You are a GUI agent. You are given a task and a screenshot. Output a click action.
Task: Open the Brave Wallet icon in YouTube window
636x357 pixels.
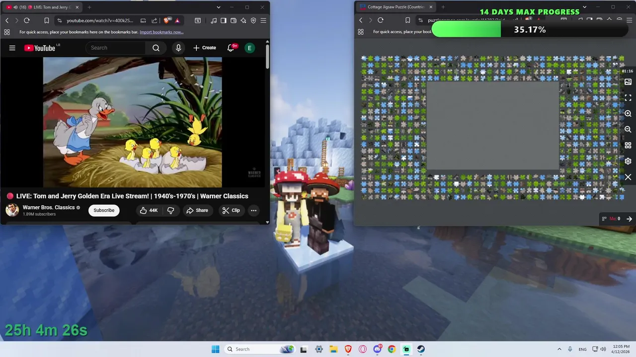[234, 20]
